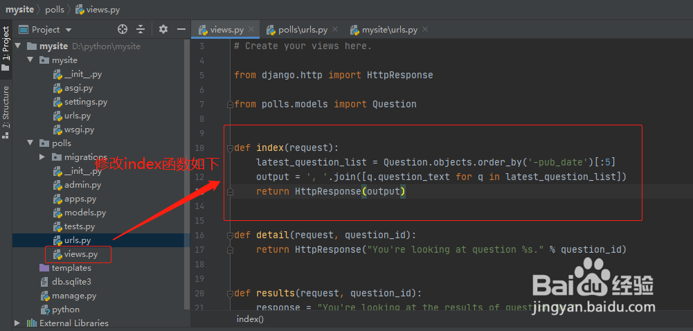Close the mysite\urls.py tab
Screen dimensions: 693x331
pyautogui.click(x=424, y=30)
